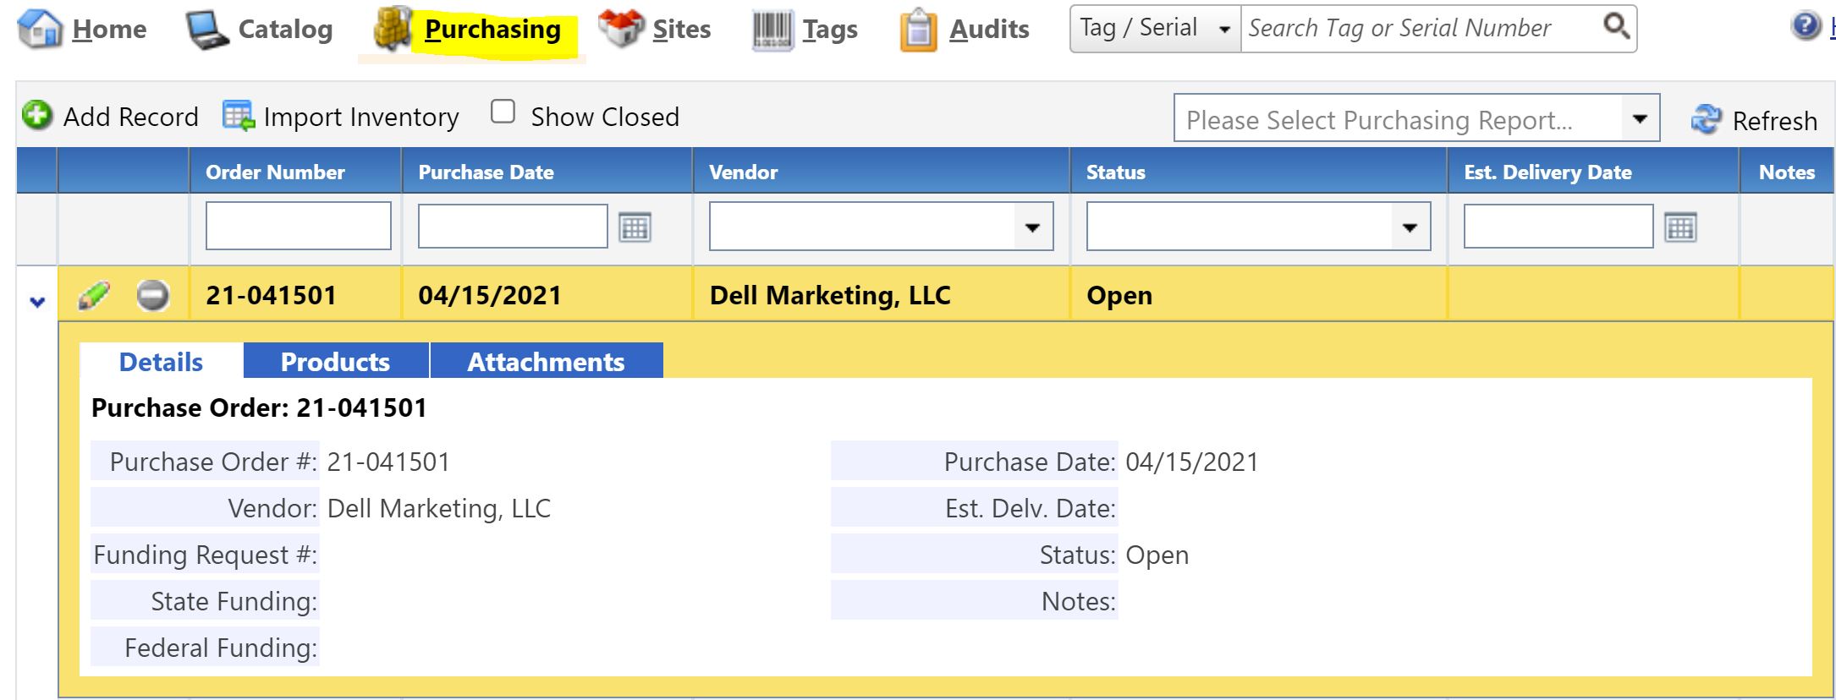Switch to the Attachments tab
This screenshot has height=700, width=1836.
tap(547, 361)
